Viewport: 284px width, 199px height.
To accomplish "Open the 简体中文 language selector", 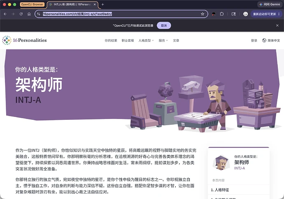I will (271, 41).
